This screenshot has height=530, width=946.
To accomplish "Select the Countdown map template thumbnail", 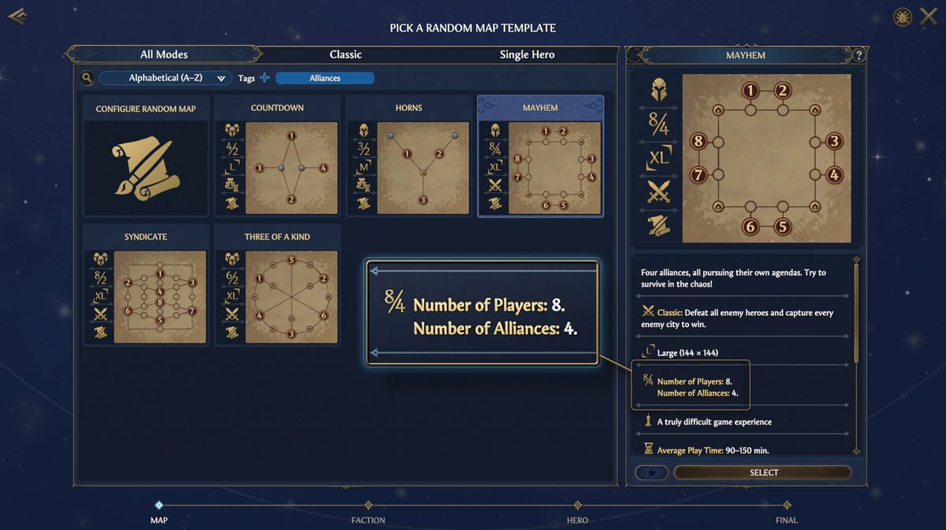I will point(292,168).
